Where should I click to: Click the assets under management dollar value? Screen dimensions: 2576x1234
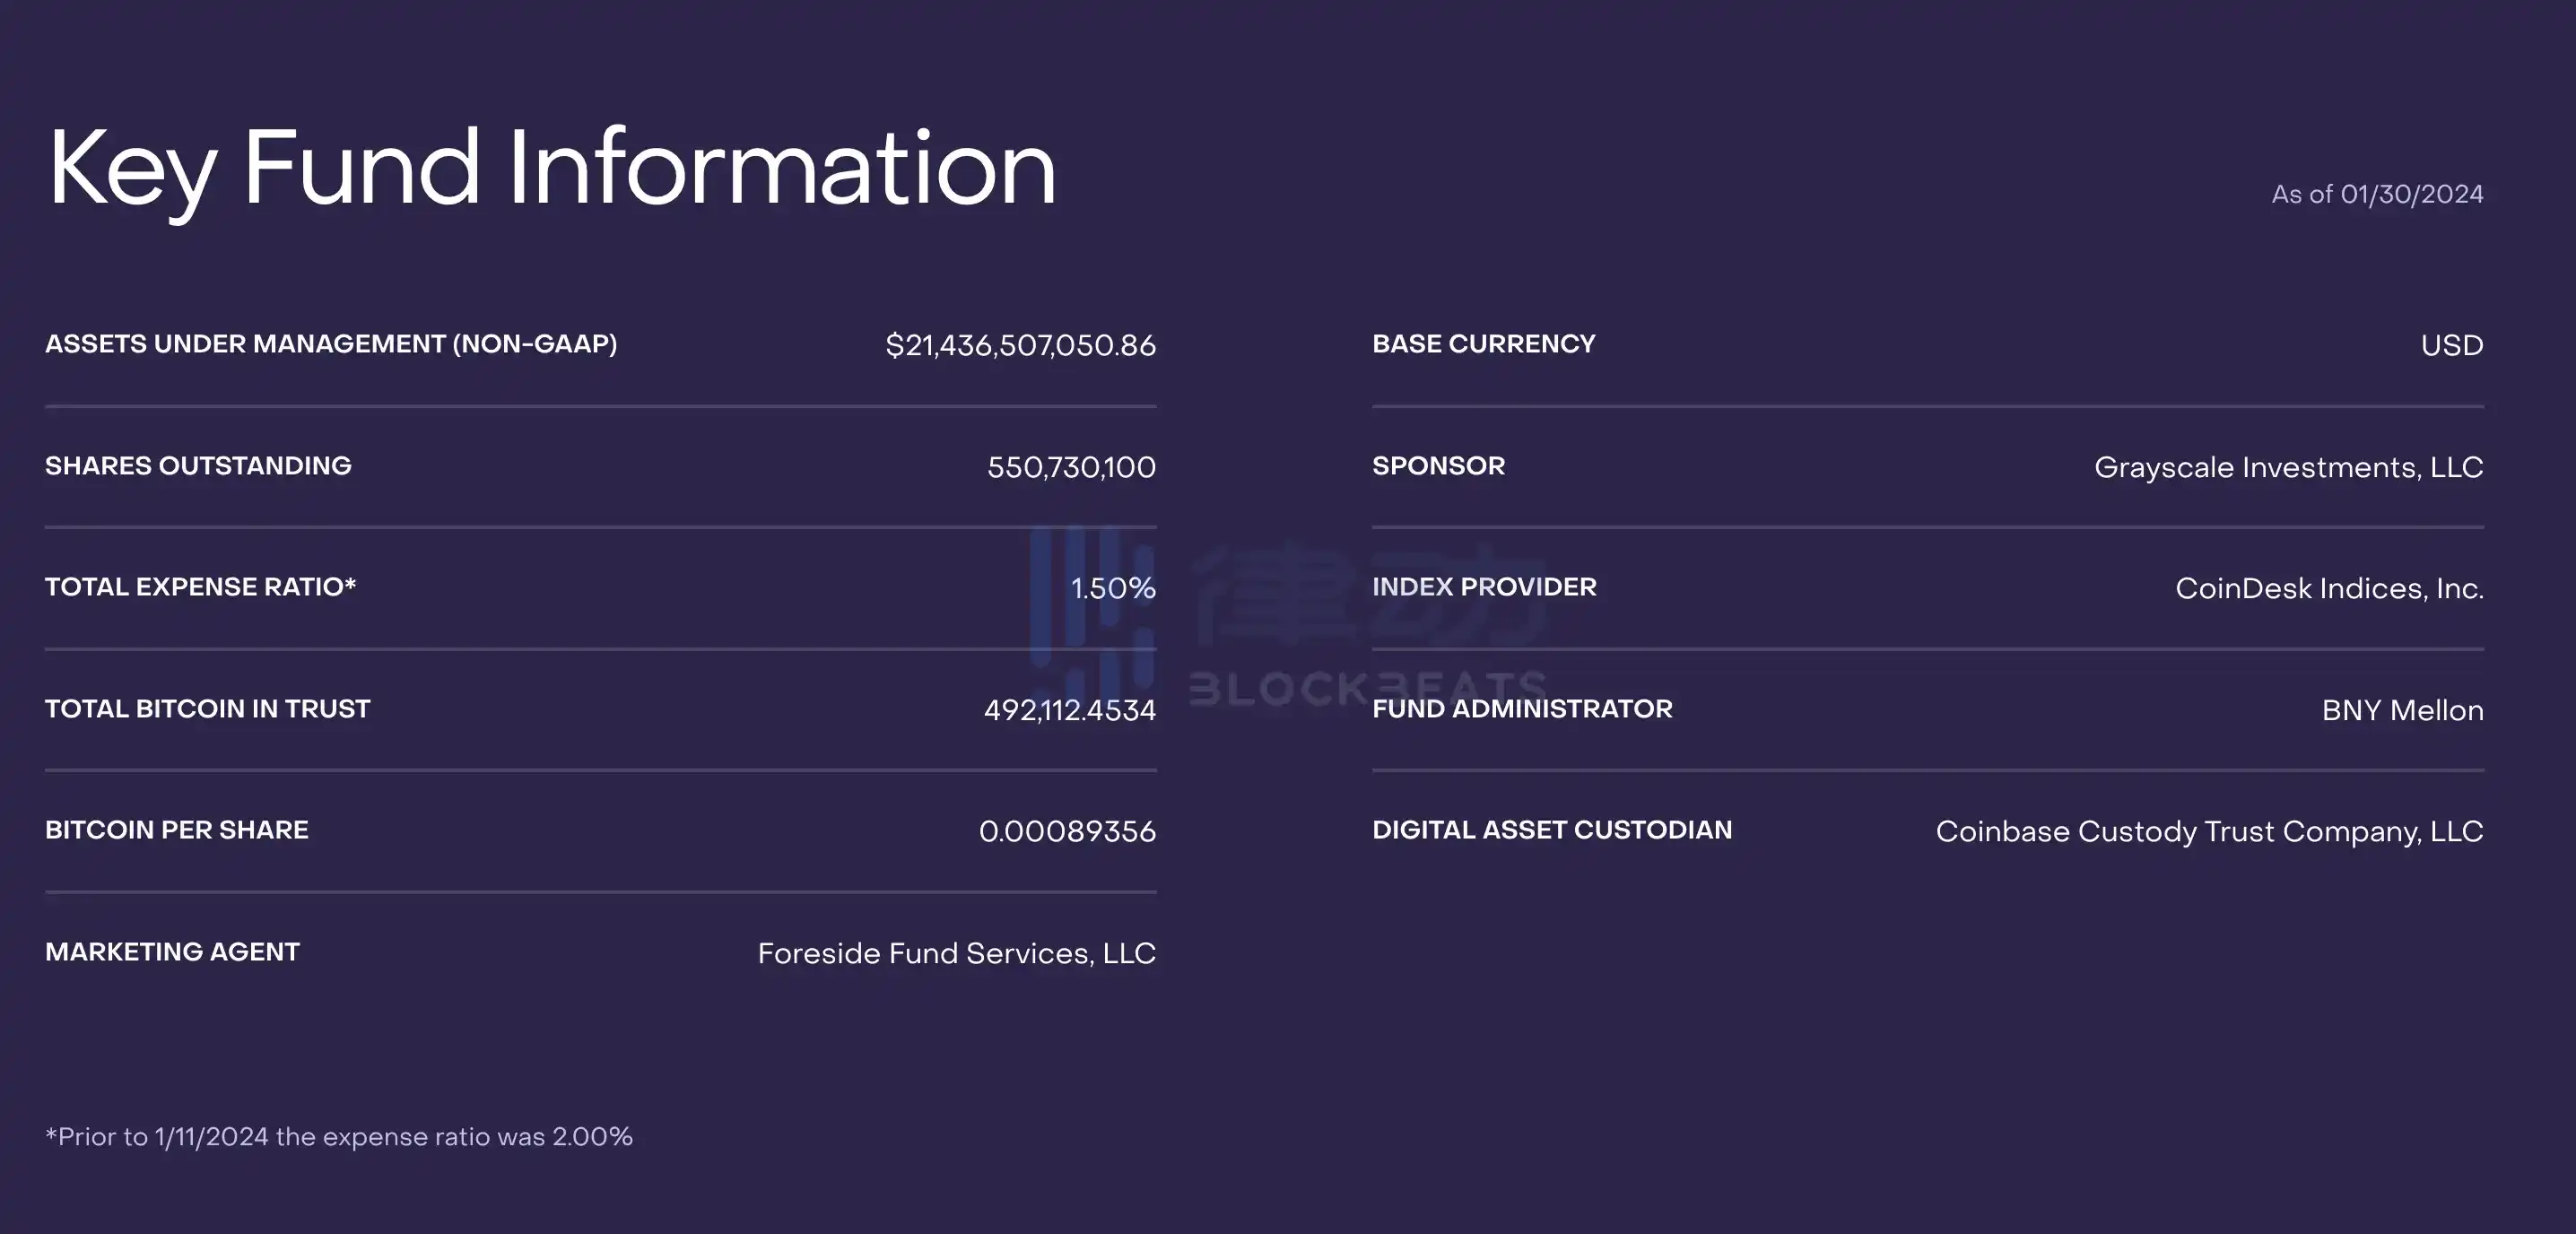coord(1020,345)
